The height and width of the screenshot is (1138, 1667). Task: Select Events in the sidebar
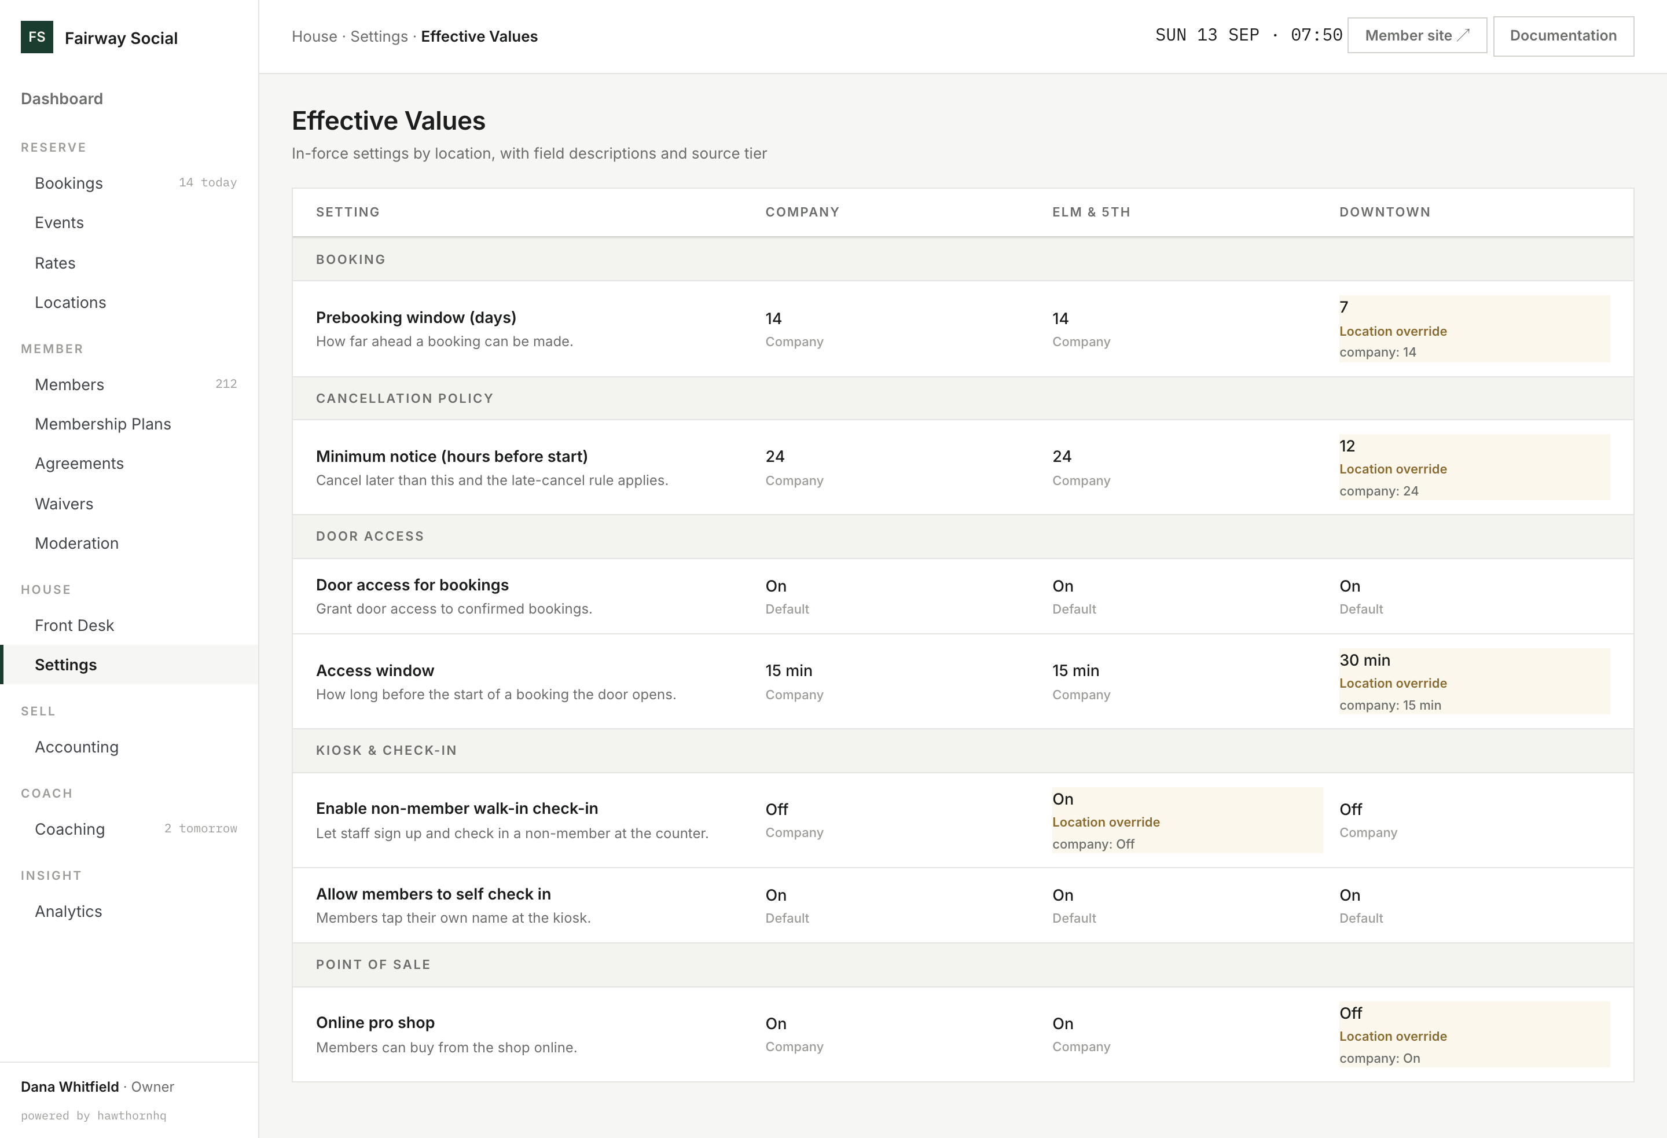(x=129, y=222)
